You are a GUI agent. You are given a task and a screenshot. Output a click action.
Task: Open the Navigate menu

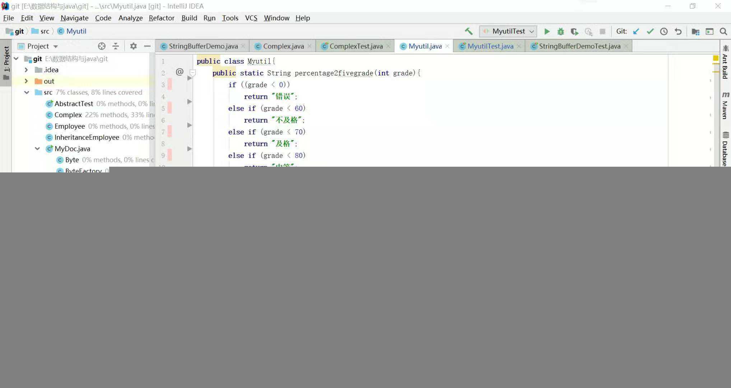point(74,18)
